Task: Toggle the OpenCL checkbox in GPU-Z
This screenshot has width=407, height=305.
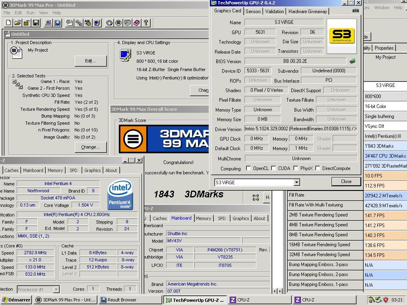Action: [248, 168]
